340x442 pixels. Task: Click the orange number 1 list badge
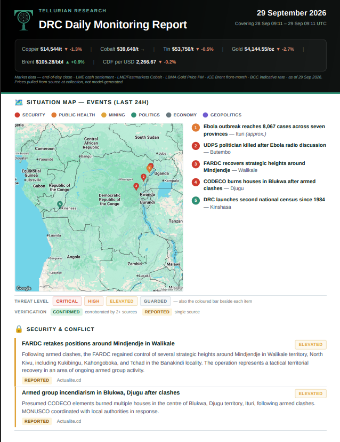[196, 128]
